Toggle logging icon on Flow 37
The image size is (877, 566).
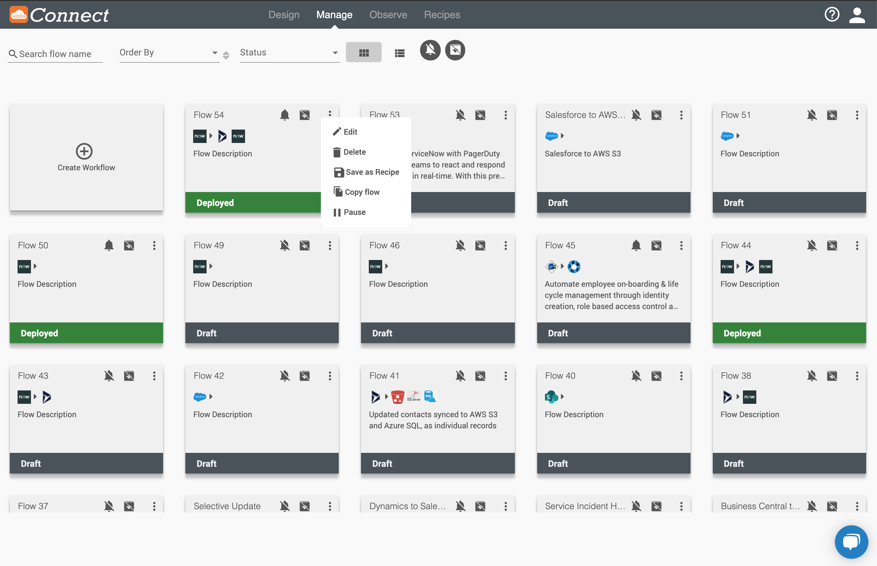point(129,506)
